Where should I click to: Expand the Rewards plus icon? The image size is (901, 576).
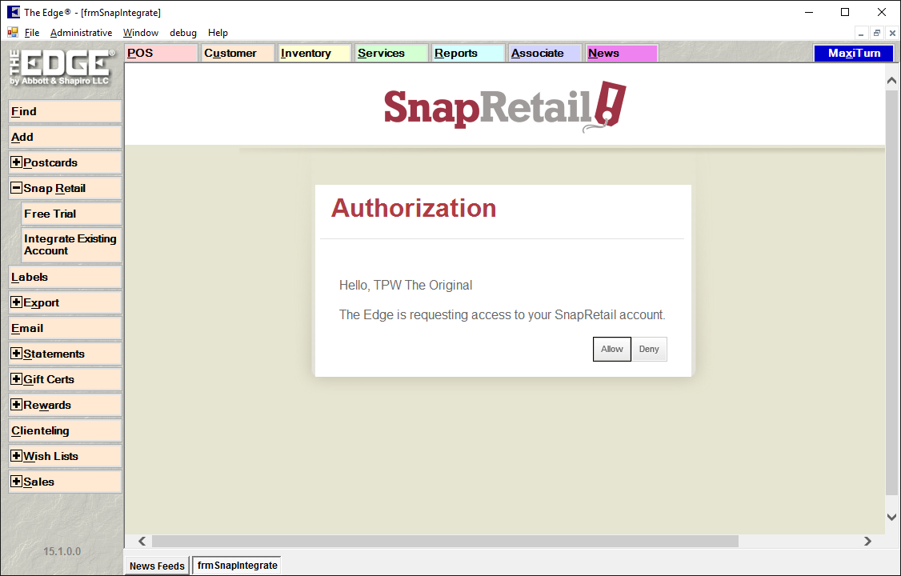point(17,405)
